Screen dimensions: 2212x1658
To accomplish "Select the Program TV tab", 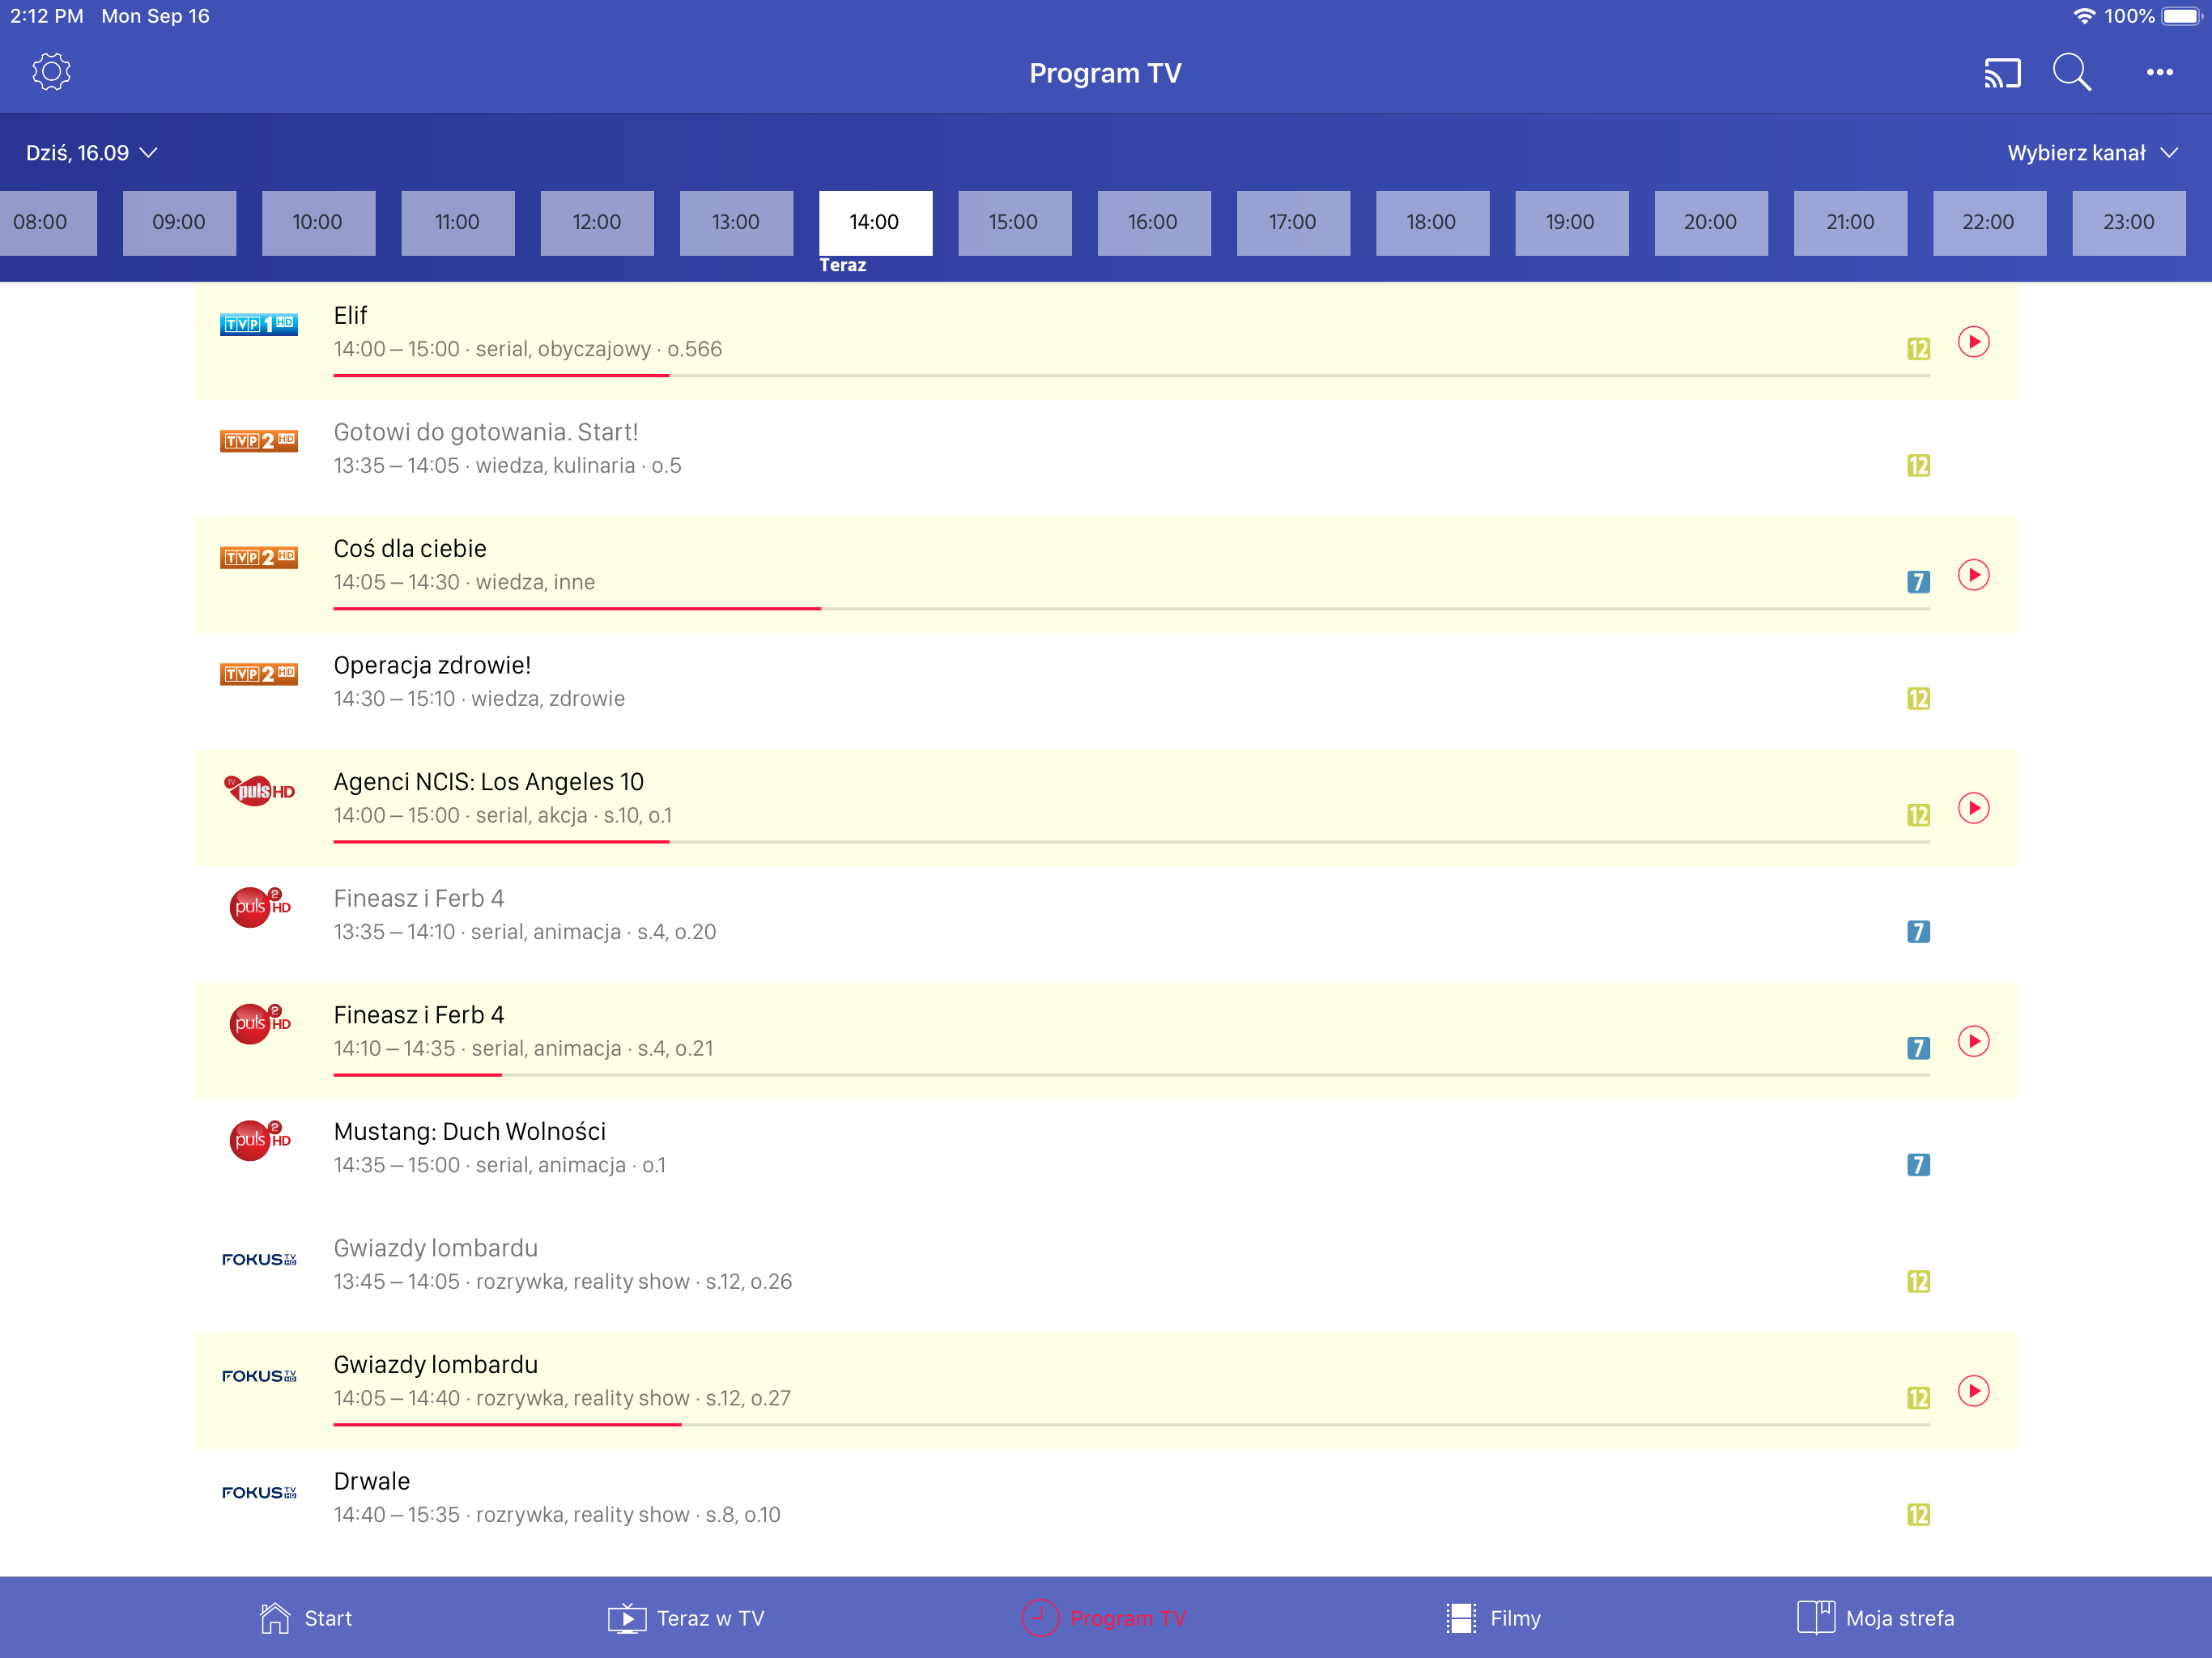I will click(x=1104, y=1618).
